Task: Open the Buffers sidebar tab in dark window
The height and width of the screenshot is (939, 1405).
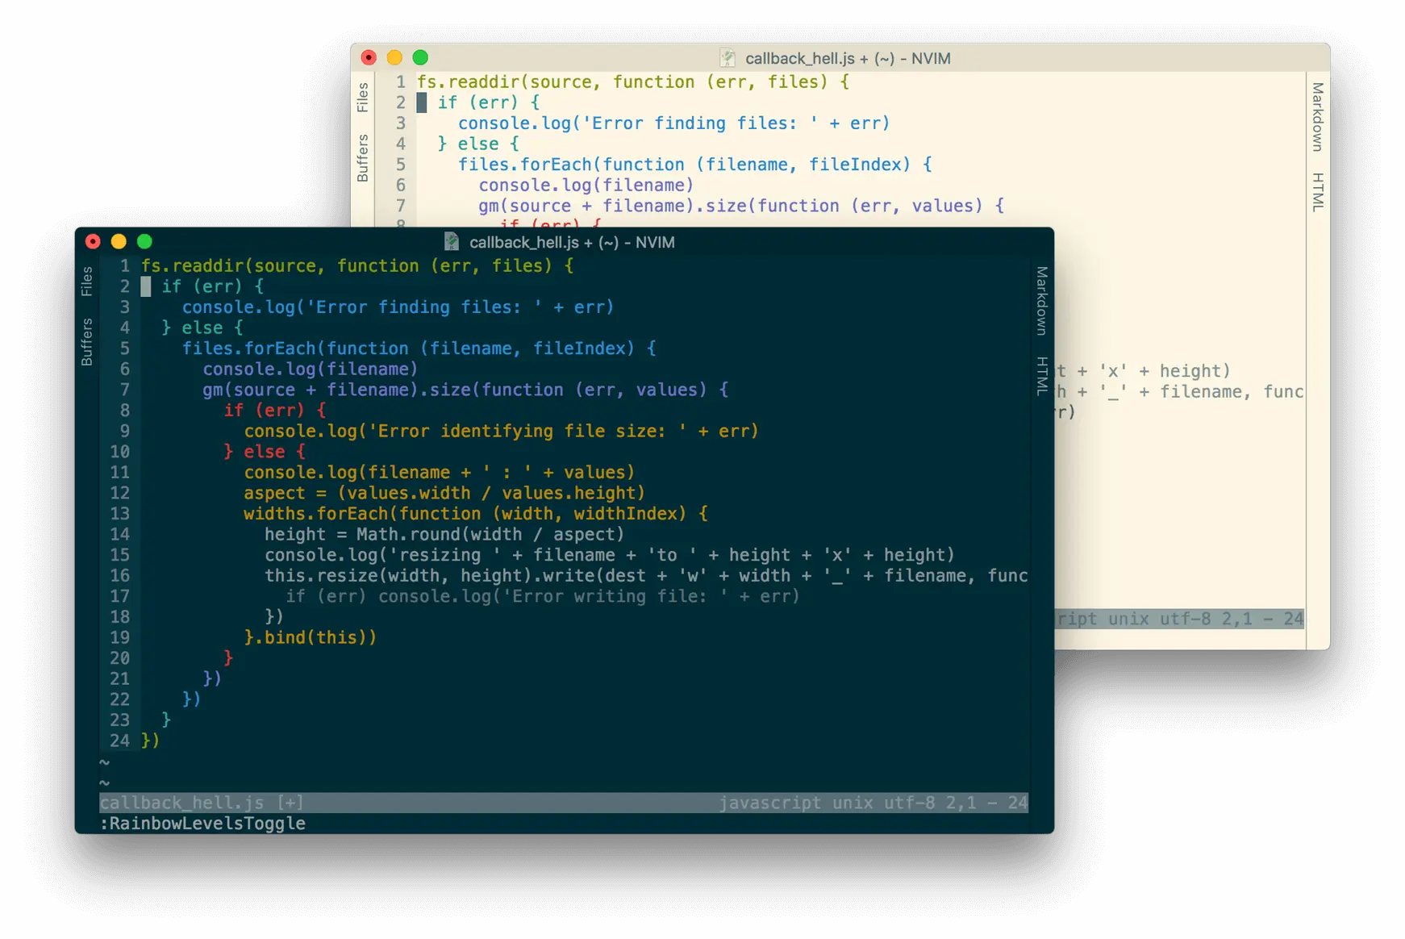Action: click(86, 342)
